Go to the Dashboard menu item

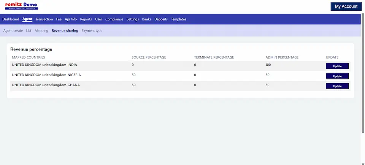[x=11, y=19]
